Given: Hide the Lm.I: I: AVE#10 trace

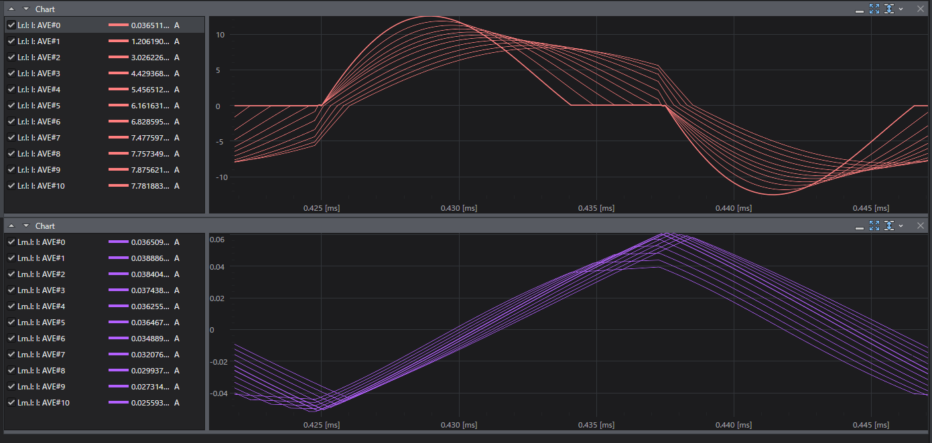Looking at the screenshot, I should (11, 402).
